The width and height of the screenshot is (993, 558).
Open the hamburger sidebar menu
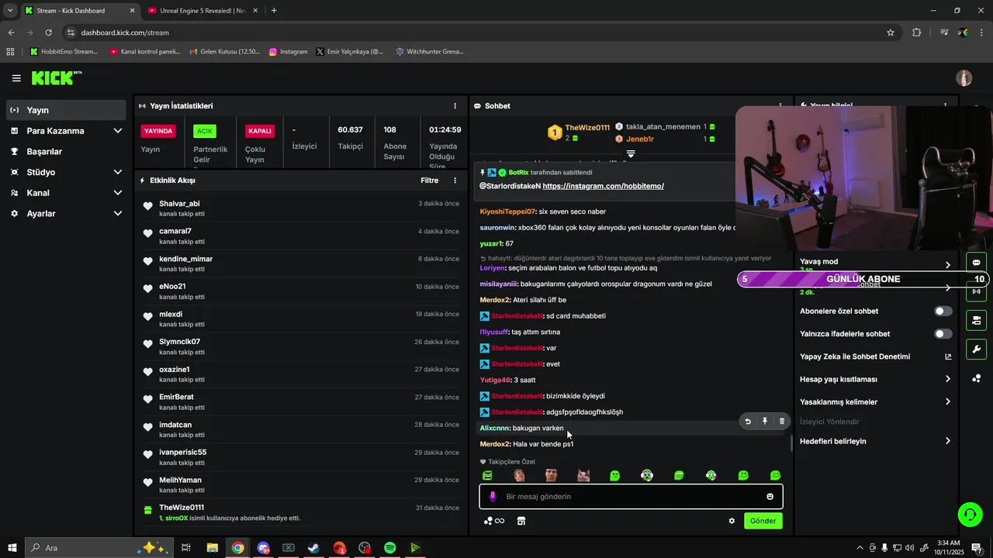tap(16, 78)
